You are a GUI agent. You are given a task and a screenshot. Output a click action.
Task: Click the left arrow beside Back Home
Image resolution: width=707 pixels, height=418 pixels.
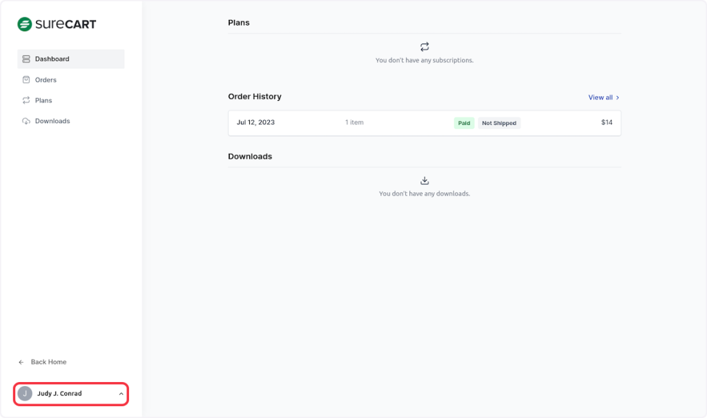coord(21,362)
